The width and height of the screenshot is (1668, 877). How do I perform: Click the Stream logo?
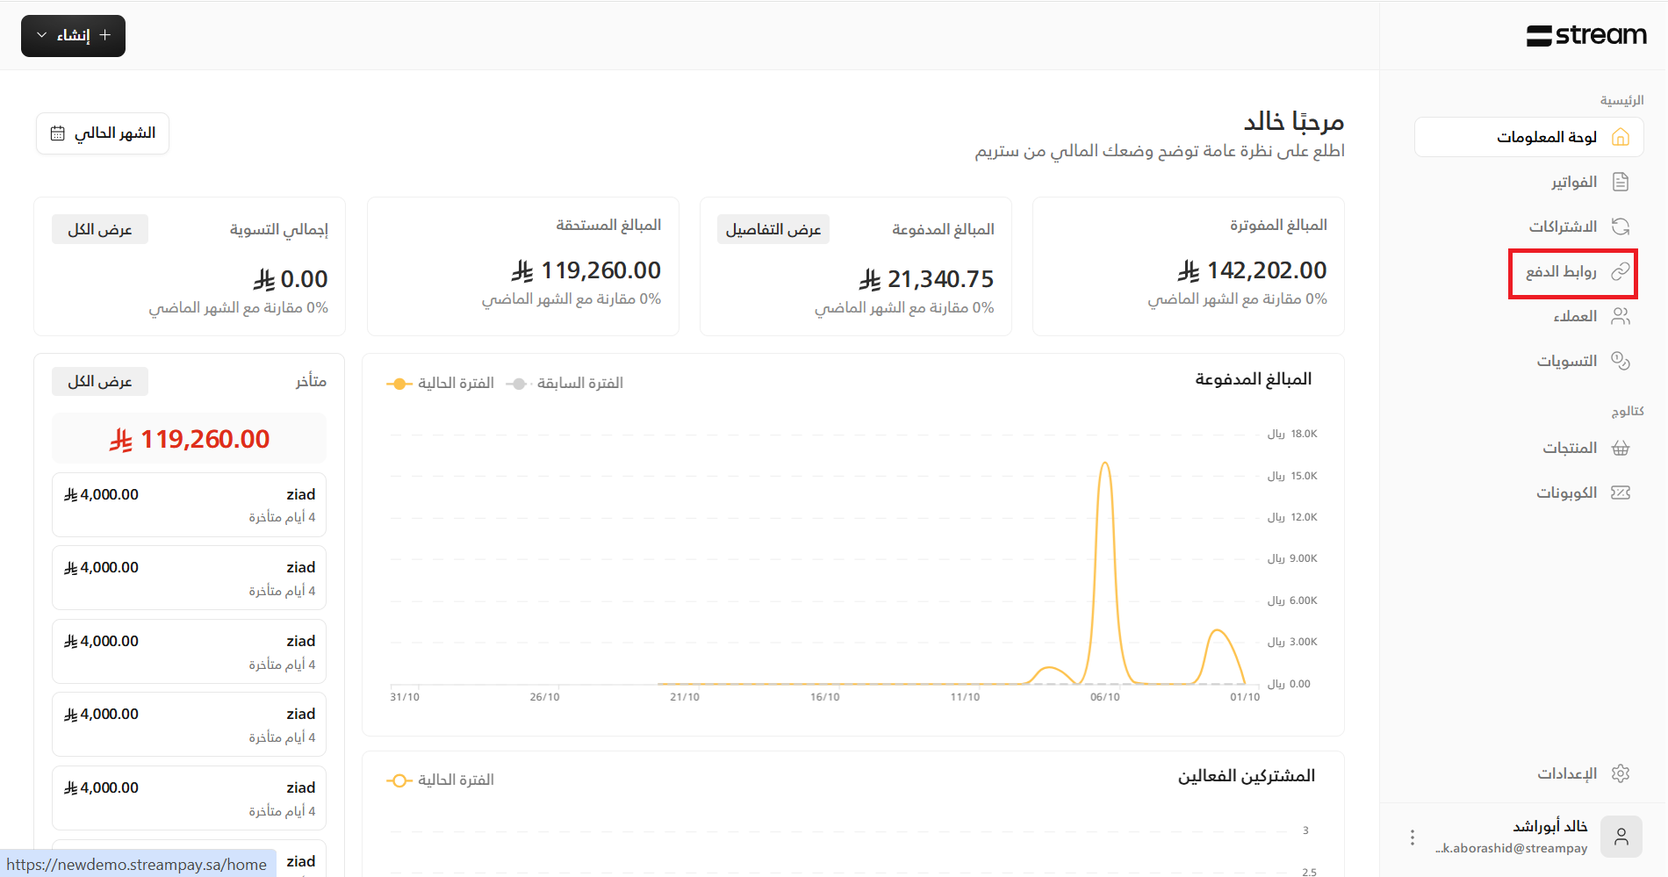pos(1585,35)
